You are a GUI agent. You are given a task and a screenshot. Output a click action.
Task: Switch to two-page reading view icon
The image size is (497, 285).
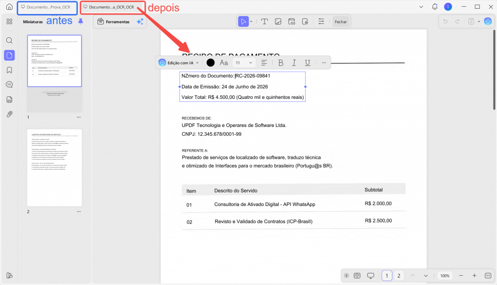357,276
